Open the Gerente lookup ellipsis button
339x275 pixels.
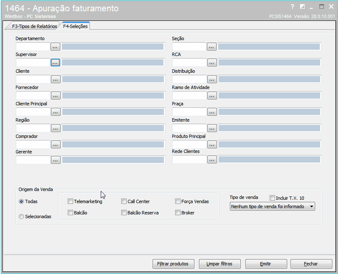[x=56, y=160]
